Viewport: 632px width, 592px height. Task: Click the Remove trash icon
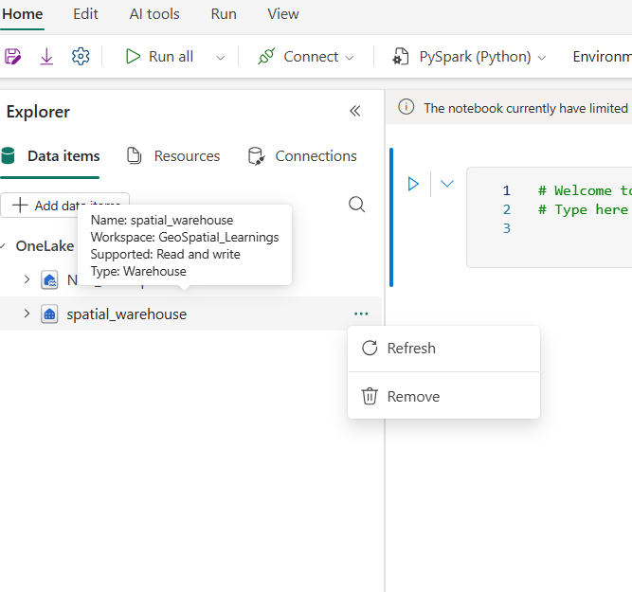pos(370,396)
